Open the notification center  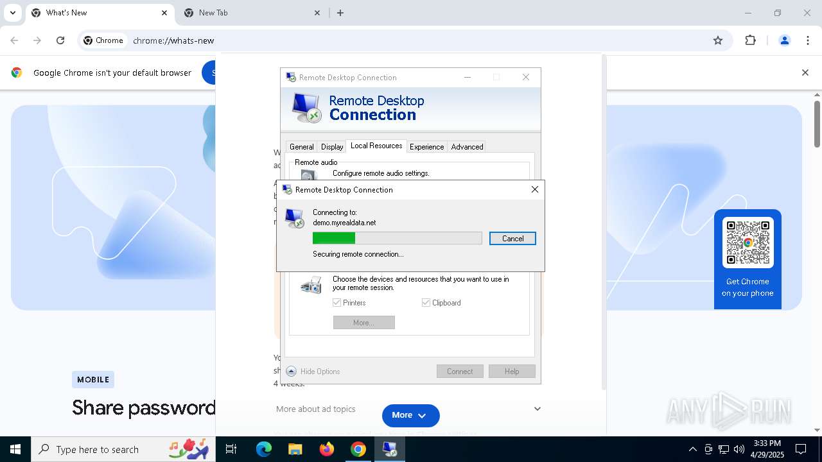click(x=801, y=449)
